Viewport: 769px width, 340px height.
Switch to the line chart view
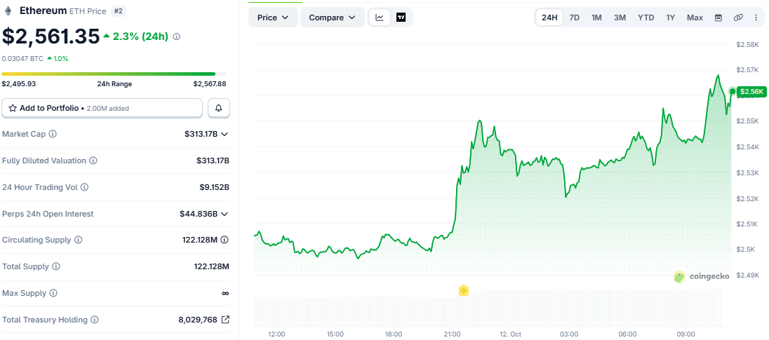(x=380, y=18)
